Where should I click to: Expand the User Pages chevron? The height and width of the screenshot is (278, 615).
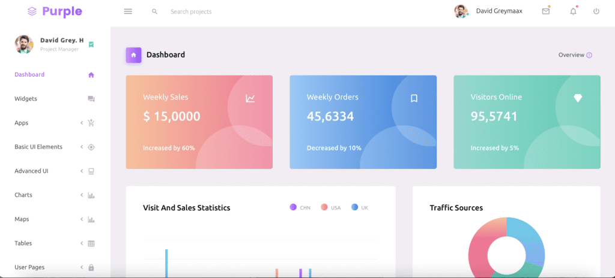tap(82, 267)
